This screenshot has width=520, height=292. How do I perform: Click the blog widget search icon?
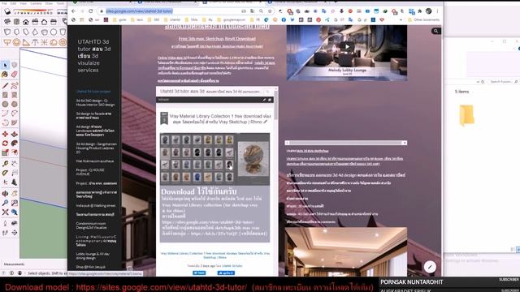tap(267, 92)
